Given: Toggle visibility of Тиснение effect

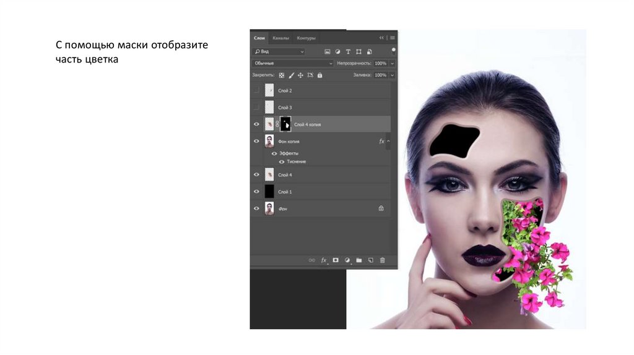Looking at the screenshot, I should (282, 161).
